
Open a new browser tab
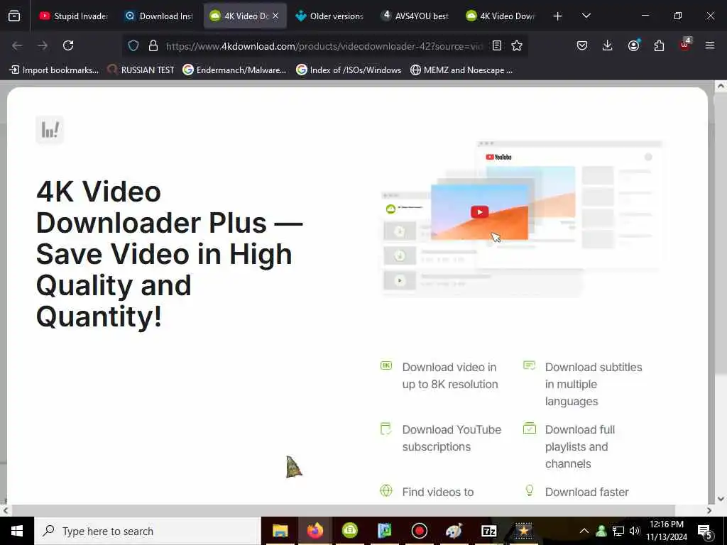[x=558, y=16]
